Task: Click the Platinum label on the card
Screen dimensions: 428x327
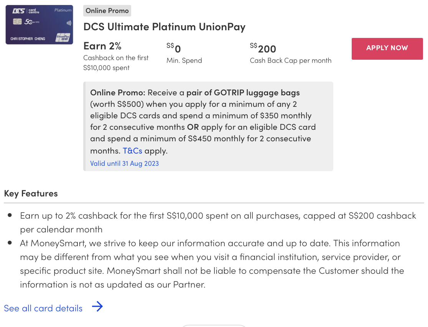Action: coord(63,10)
